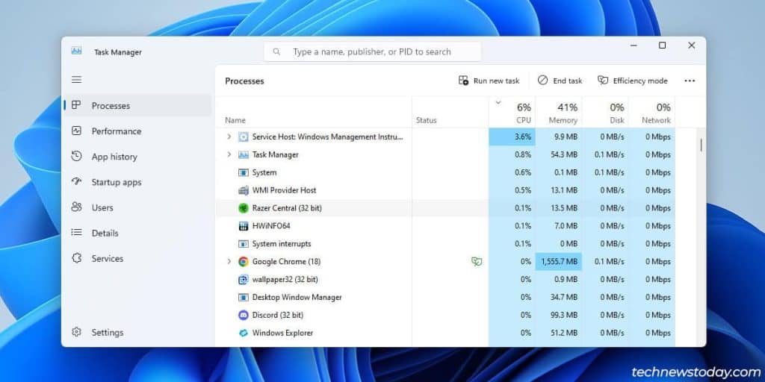Click the Run new task button label
Viewport: 765px width, 382px height.
coord(496,81)
